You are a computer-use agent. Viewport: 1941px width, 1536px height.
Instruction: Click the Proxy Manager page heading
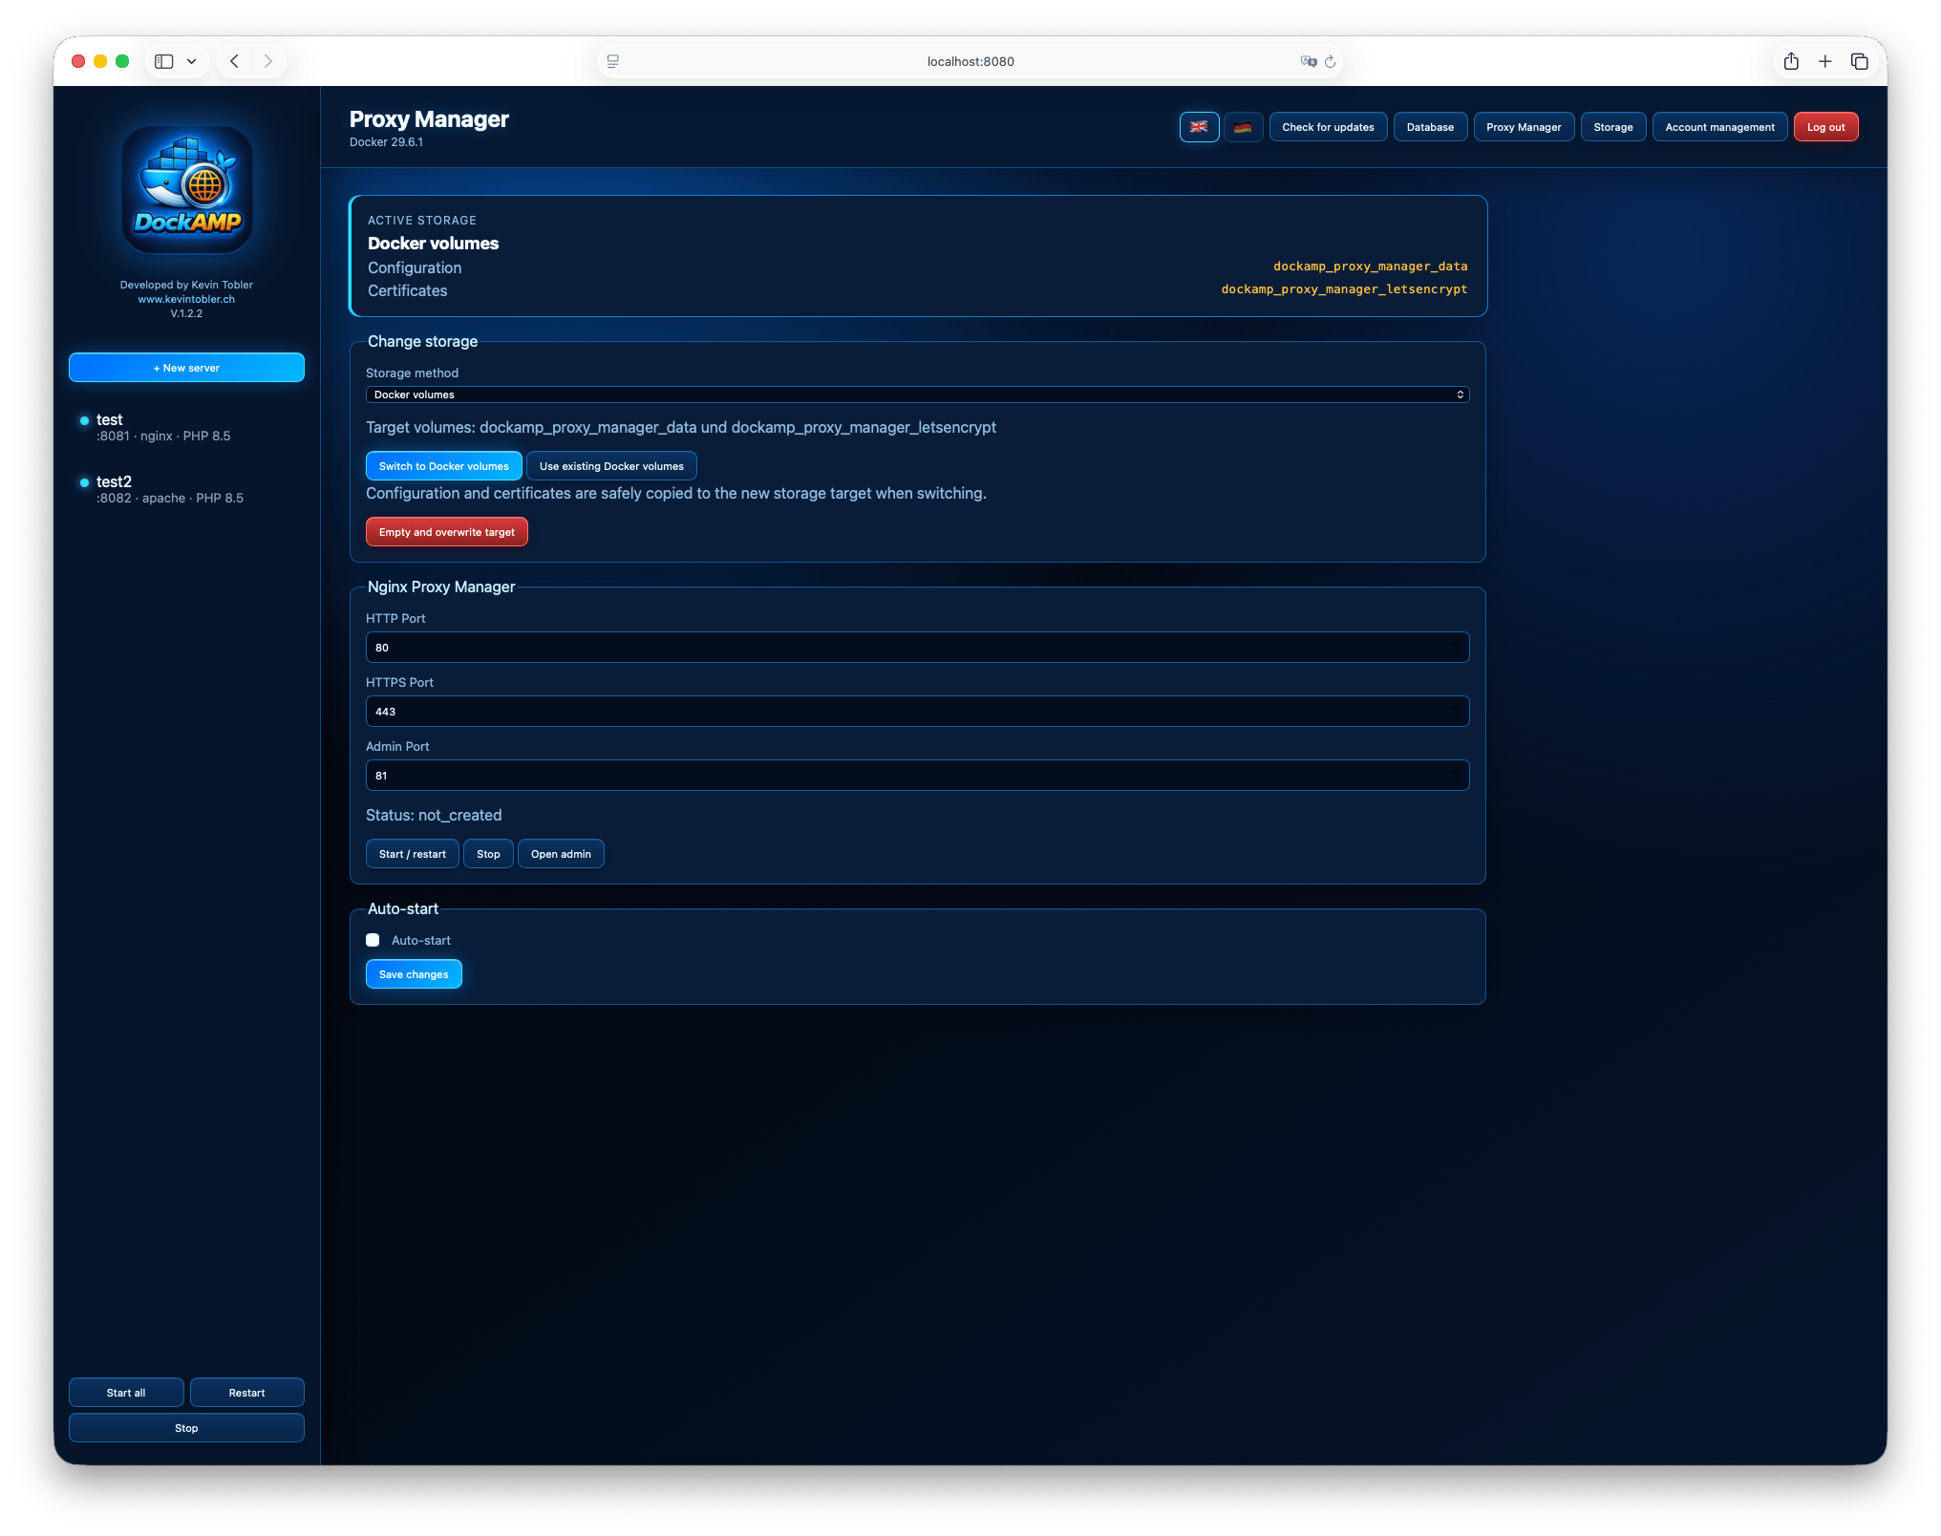pos(429,119)
